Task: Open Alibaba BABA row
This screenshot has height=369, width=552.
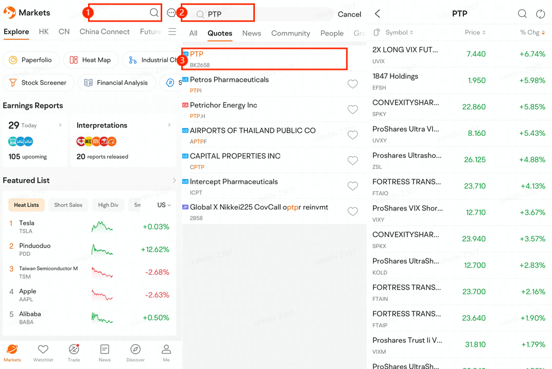Action: [90, 318]
